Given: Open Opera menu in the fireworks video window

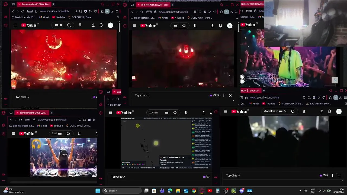Looking at the screenshot, I should (6, 4).
